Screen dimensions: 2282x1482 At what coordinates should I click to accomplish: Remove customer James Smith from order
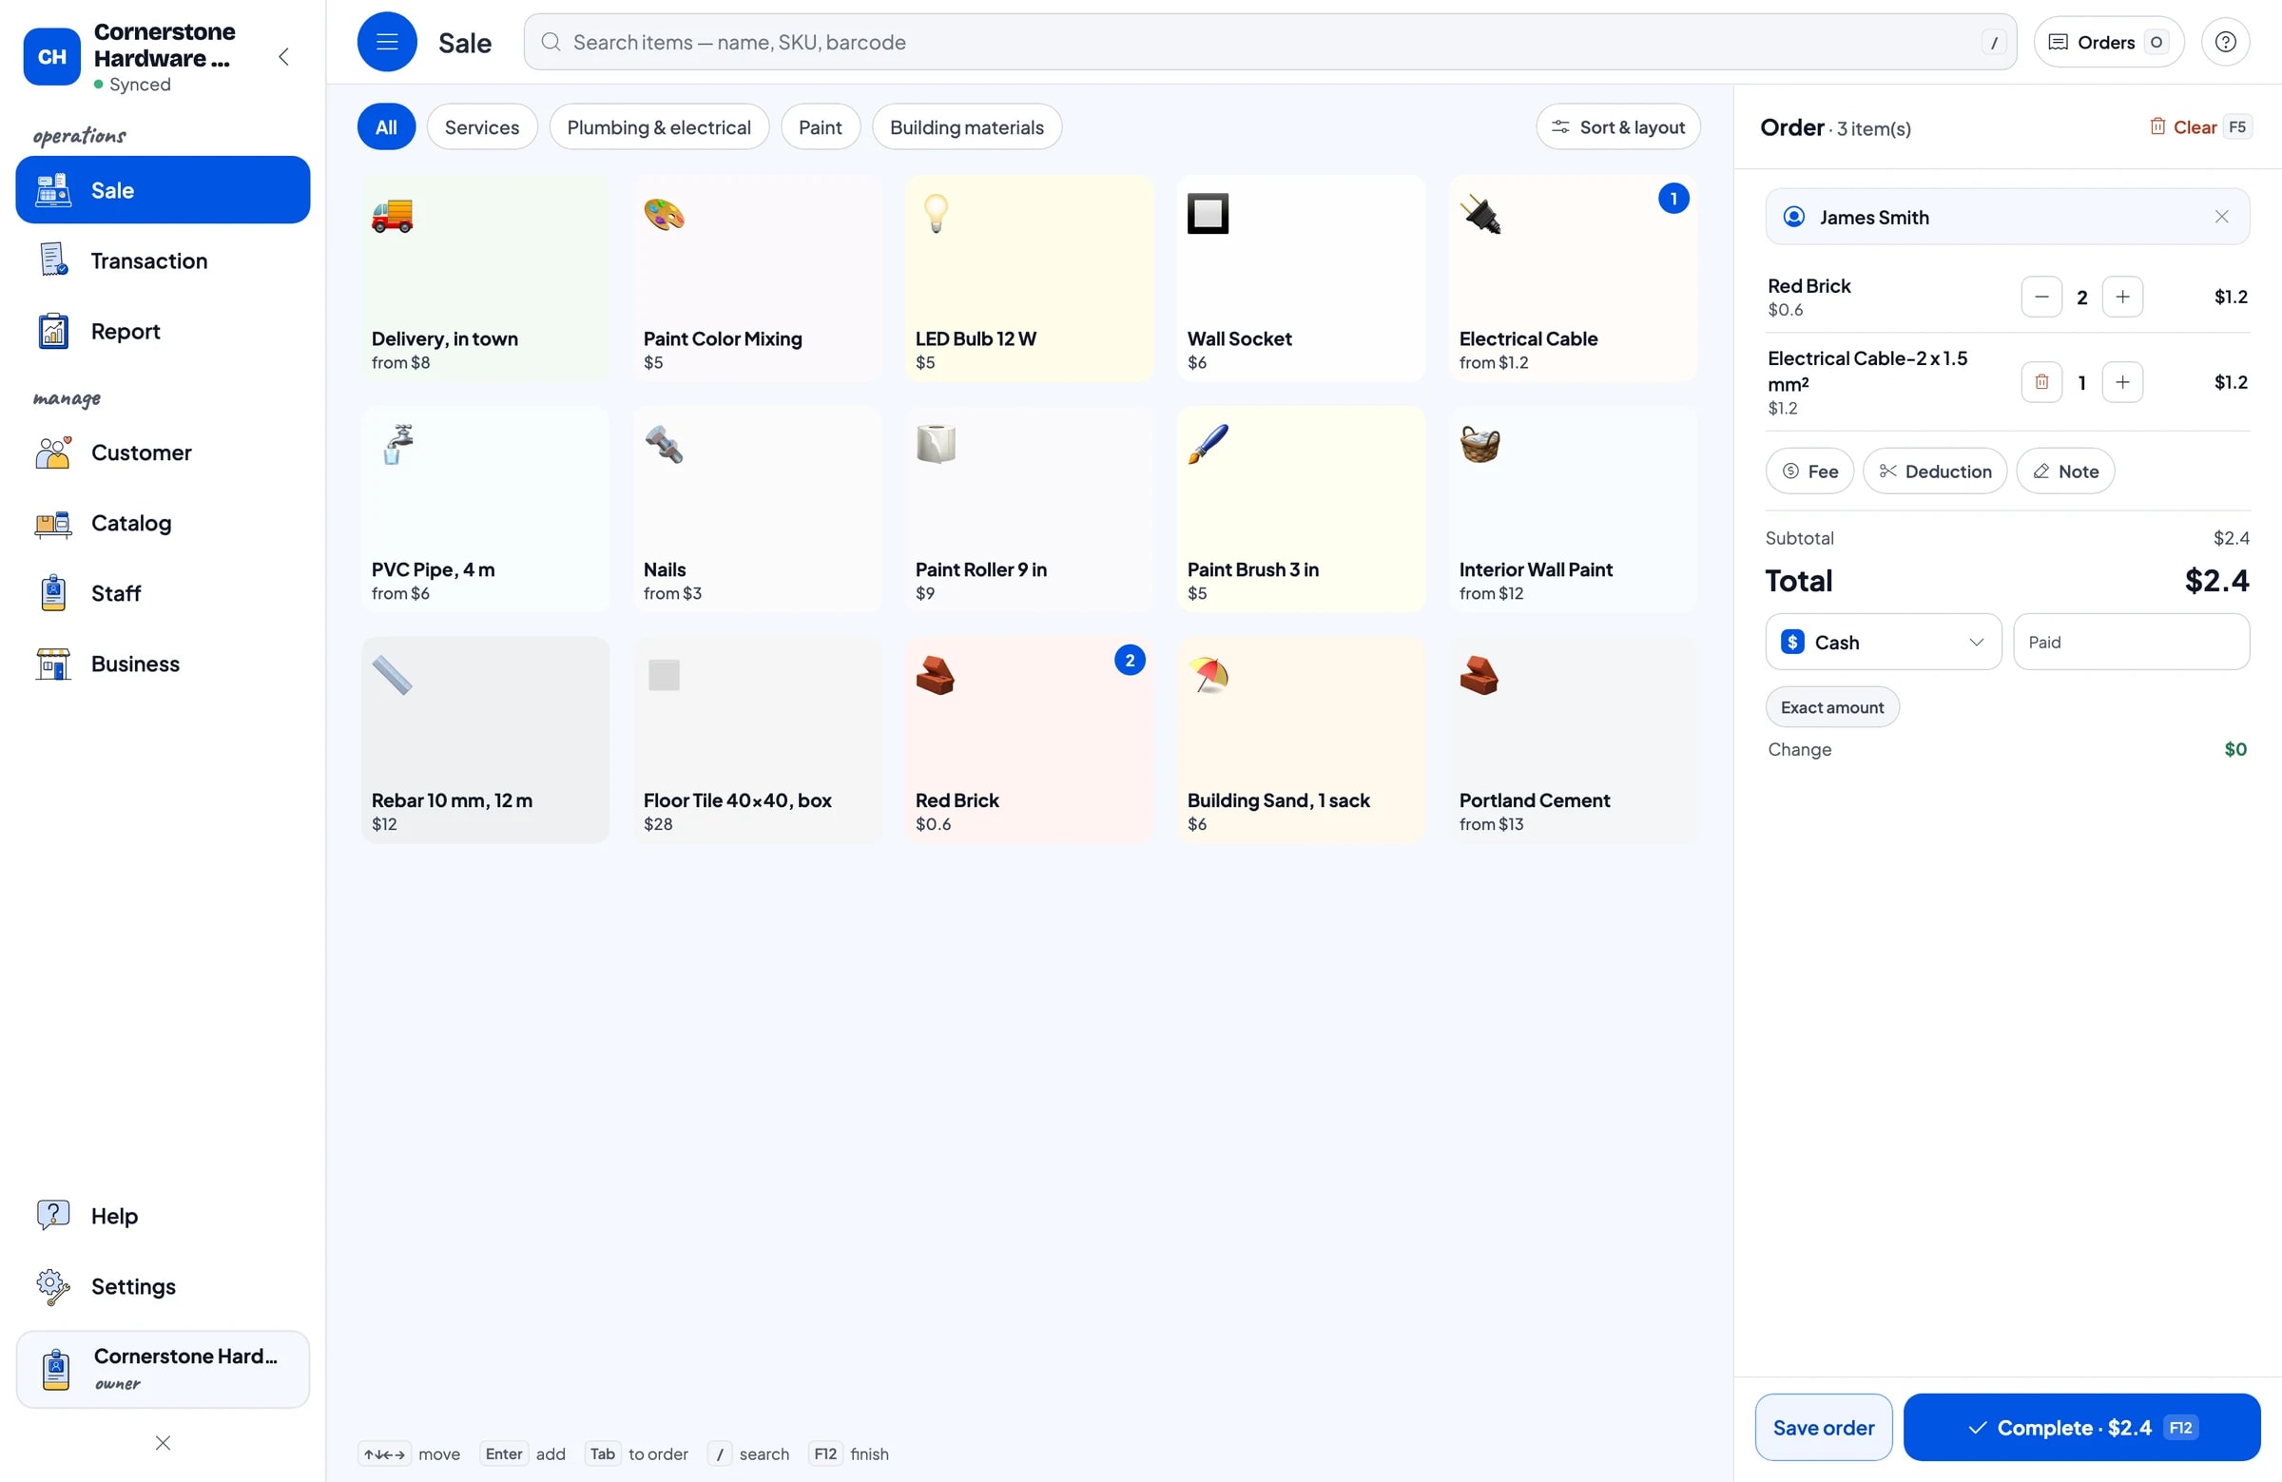tap(2221, 217)
